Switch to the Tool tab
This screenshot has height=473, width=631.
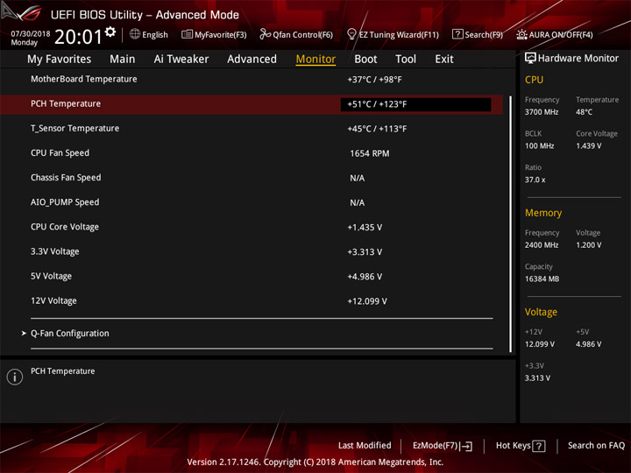406,60
